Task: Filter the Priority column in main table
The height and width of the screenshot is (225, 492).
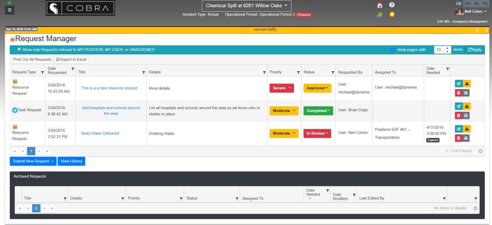Action: point(298,72)
